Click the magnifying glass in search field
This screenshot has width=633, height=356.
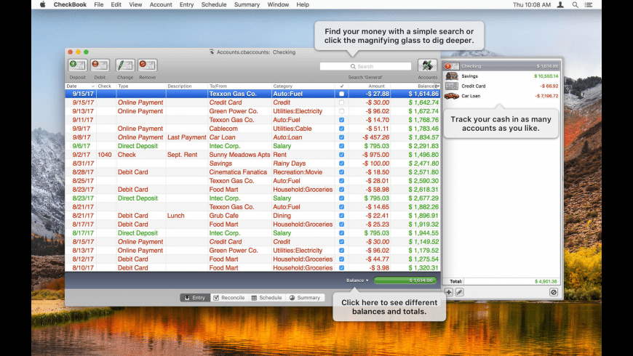point(353,67)
